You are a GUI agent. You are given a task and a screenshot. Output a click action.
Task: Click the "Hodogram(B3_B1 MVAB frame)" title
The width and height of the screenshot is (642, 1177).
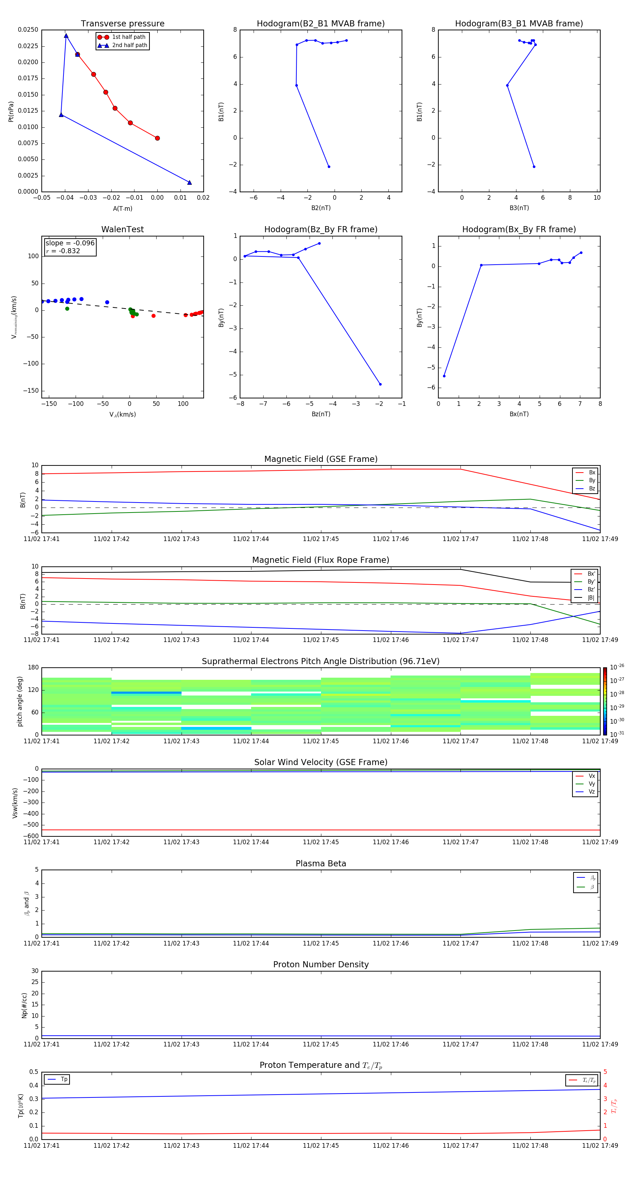(519, 24)
